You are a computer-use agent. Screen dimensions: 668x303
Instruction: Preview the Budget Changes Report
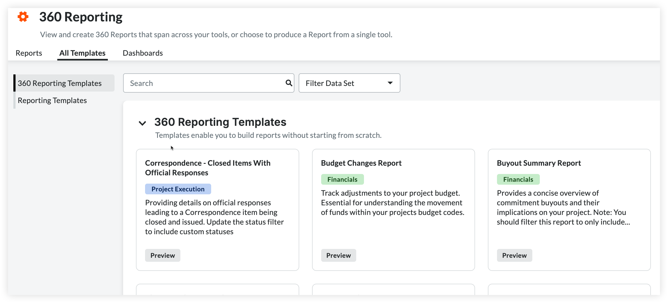click(x=338, y=255)
